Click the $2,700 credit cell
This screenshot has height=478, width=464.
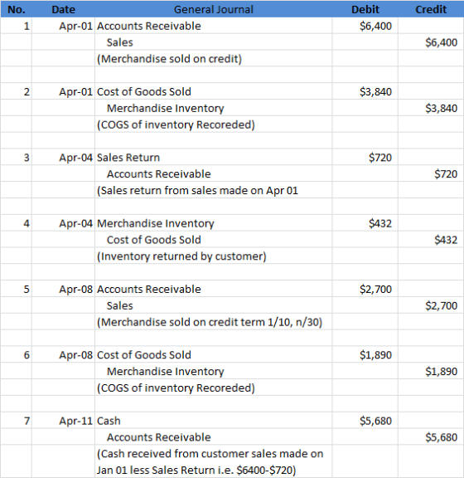(x=431, y=305)
